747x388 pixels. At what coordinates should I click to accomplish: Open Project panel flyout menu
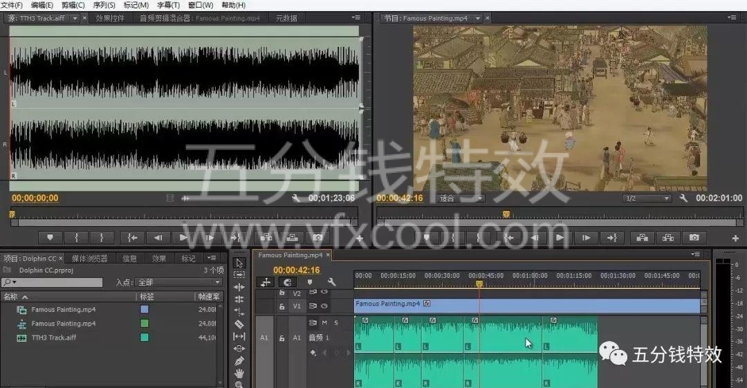(x=212, y=258)
